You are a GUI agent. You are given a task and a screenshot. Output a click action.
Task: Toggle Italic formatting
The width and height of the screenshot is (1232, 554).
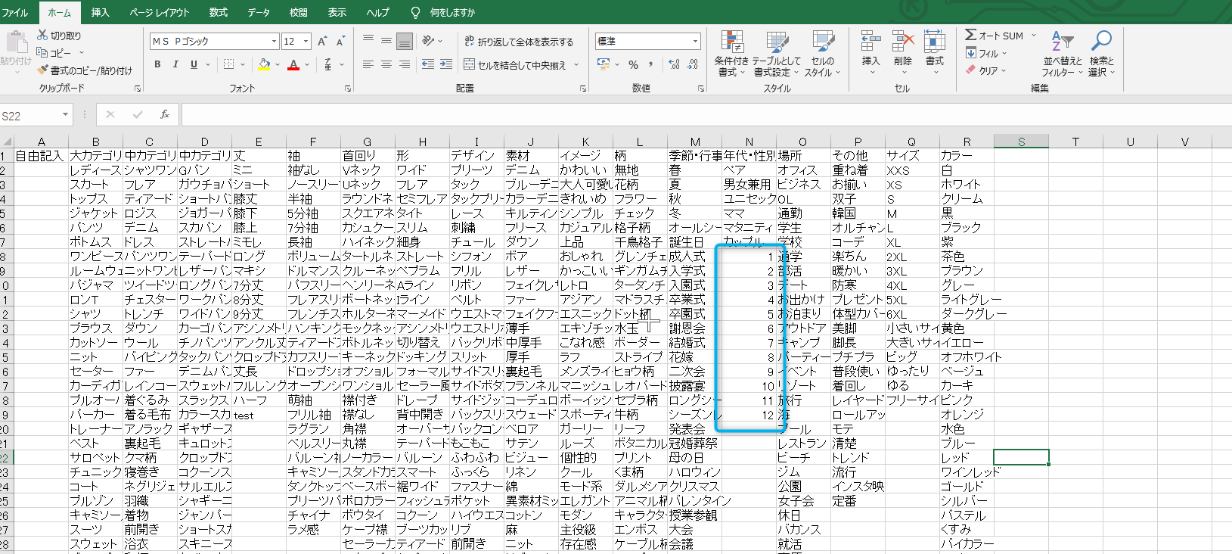point(175,65)
